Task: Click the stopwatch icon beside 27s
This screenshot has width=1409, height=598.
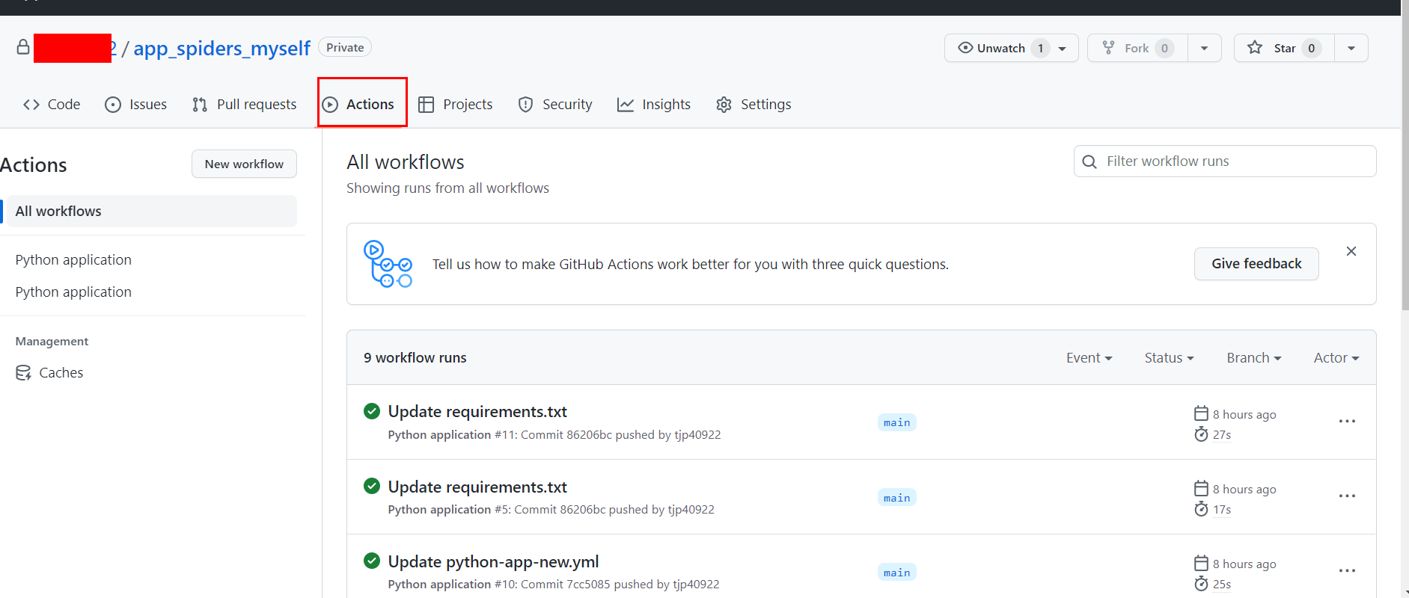Action: [1201, 434]
